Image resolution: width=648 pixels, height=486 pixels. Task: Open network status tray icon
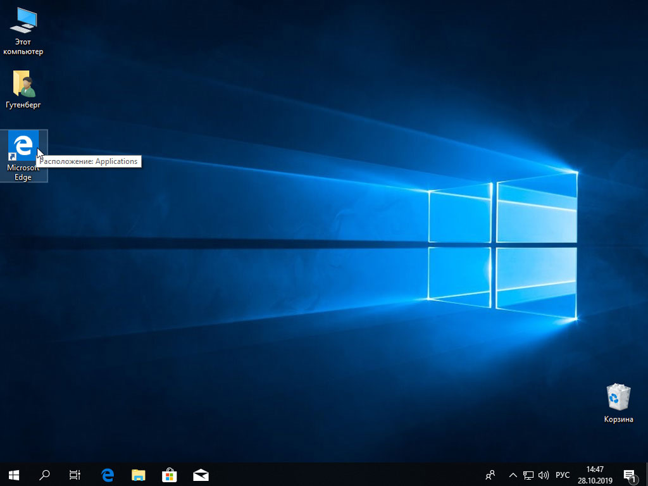[528, 475]
